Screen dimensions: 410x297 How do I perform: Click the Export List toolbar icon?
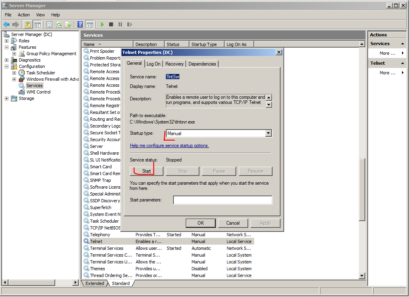click(x=68, y=24)
